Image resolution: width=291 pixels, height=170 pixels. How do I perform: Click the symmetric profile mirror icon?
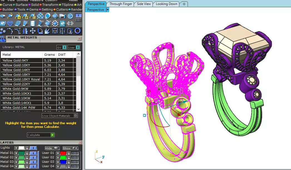coord(25,31)
